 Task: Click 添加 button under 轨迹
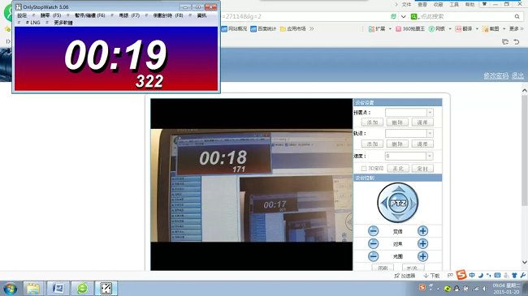(x=372, y=144)
